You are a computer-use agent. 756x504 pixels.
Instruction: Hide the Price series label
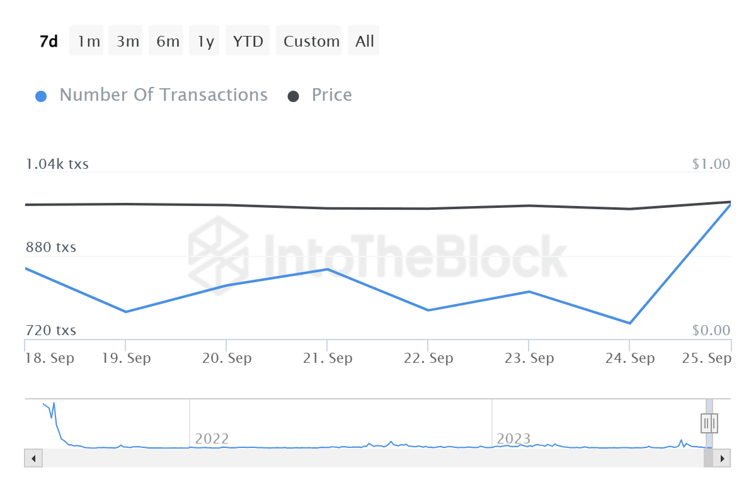click(332, 95)
